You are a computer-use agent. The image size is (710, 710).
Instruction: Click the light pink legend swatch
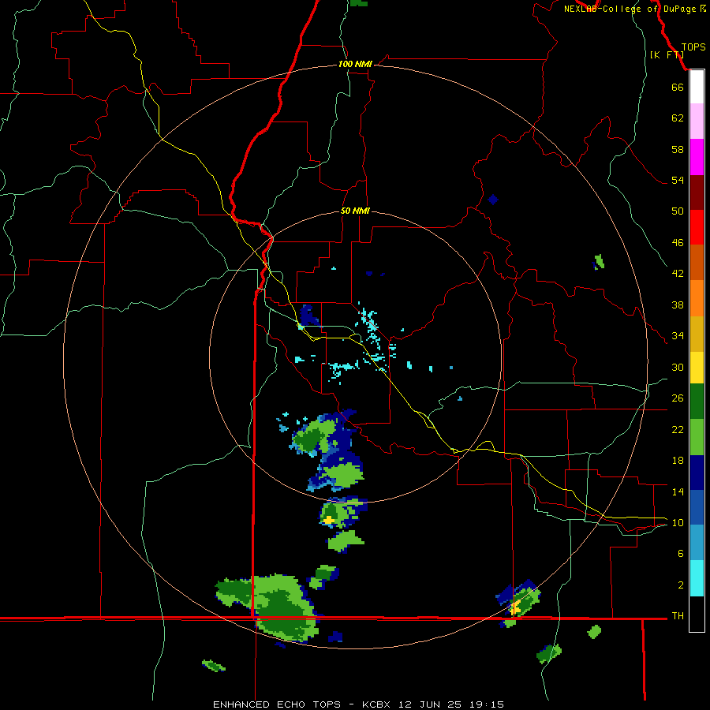pos(697,121)
